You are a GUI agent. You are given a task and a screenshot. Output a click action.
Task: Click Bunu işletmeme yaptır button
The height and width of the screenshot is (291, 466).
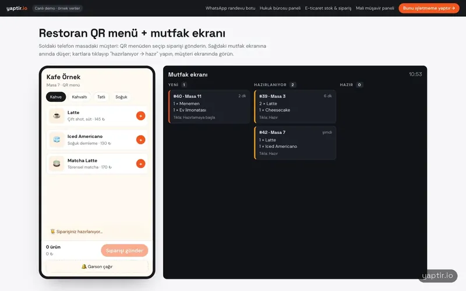pos(429,8)
